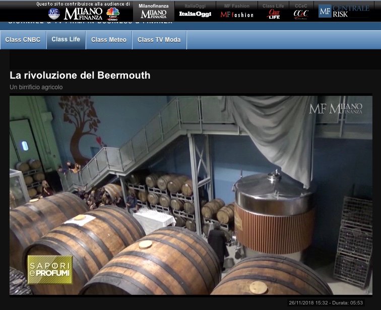Open the Class Meteo tab
381x310 pixels.
coord(109,40)
